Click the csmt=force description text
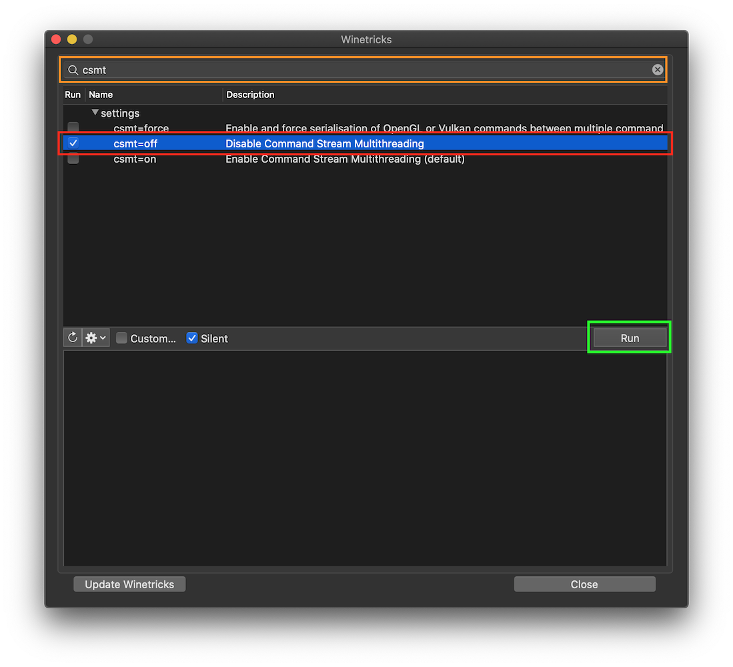 pyautogui.click(x=444, y=128)
